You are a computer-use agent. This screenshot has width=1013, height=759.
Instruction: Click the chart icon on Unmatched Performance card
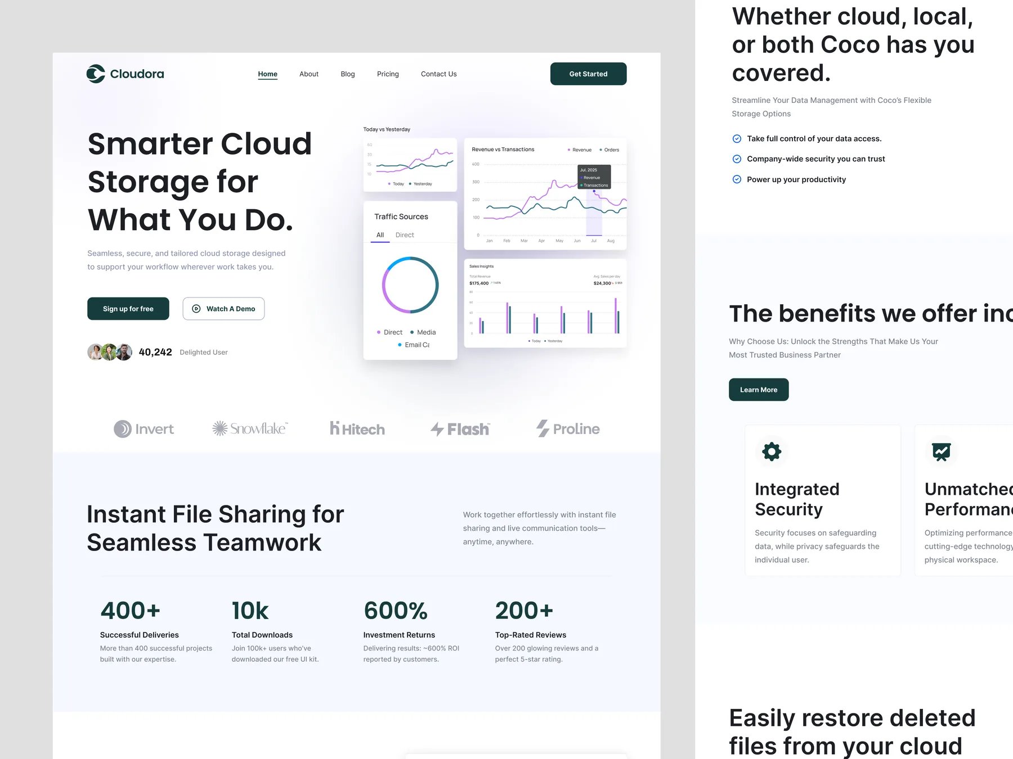(x=942, y=451)
